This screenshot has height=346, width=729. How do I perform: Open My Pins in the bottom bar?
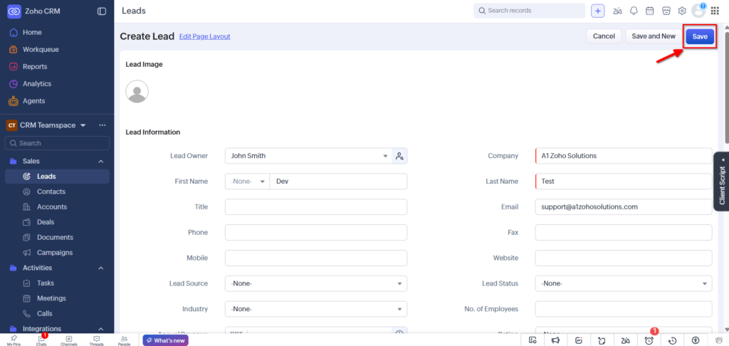pos(14,340)
